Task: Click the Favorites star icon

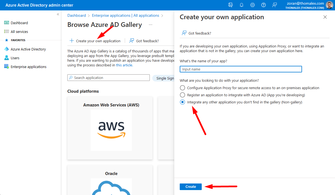Action: pos(7,40)
